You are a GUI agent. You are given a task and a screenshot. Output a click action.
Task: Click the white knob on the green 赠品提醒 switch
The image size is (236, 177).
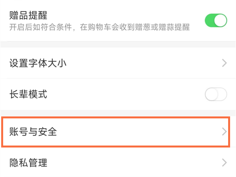point(221,20)
